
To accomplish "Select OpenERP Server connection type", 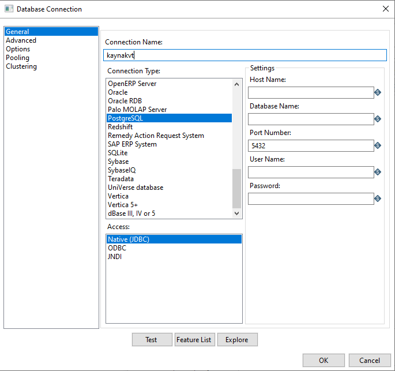I will pyautogui.click(x=169, y=84).
